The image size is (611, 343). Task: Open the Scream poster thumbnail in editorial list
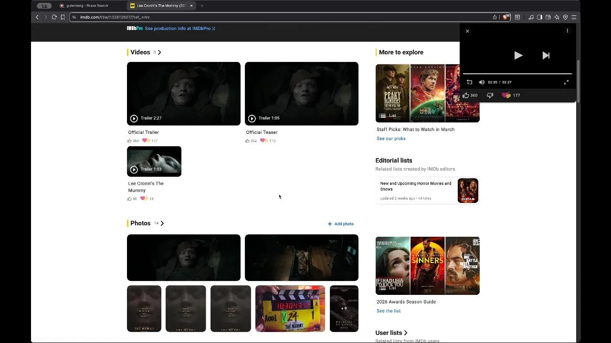pyautogui.click(x=468, y=191)
